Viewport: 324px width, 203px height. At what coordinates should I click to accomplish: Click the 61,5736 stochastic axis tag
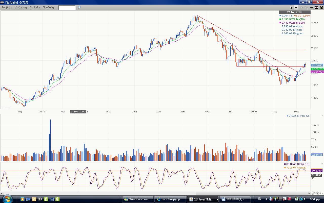(316, 175)
